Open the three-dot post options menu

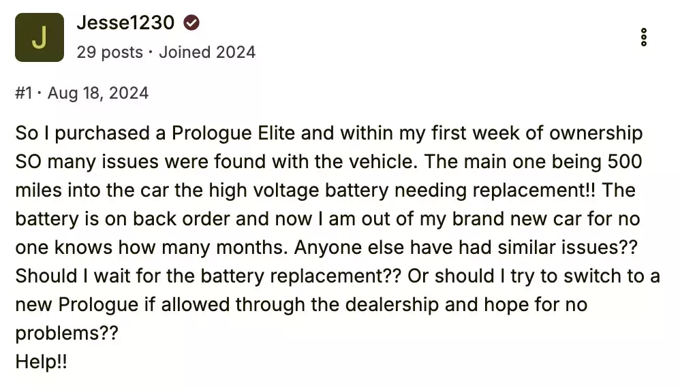coord(644,37)
